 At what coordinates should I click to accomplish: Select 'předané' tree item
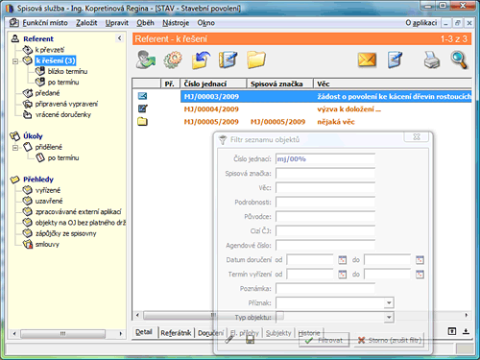47,93
